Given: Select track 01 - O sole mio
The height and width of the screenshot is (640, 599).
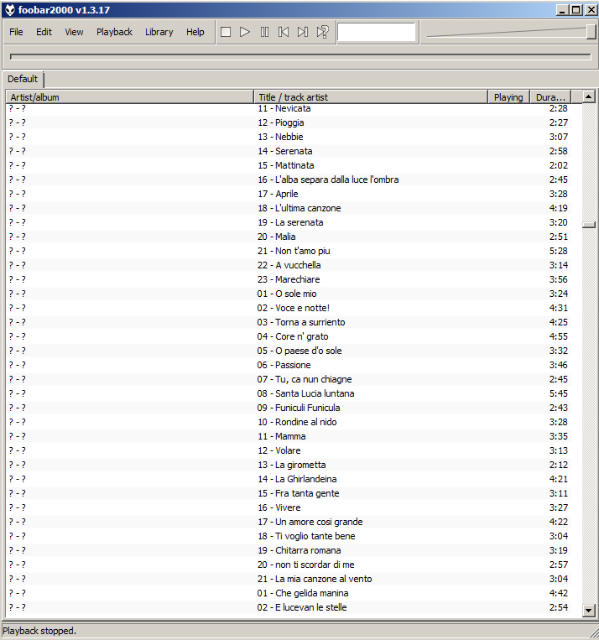Looking at the screenshot, I should point(289,294).
